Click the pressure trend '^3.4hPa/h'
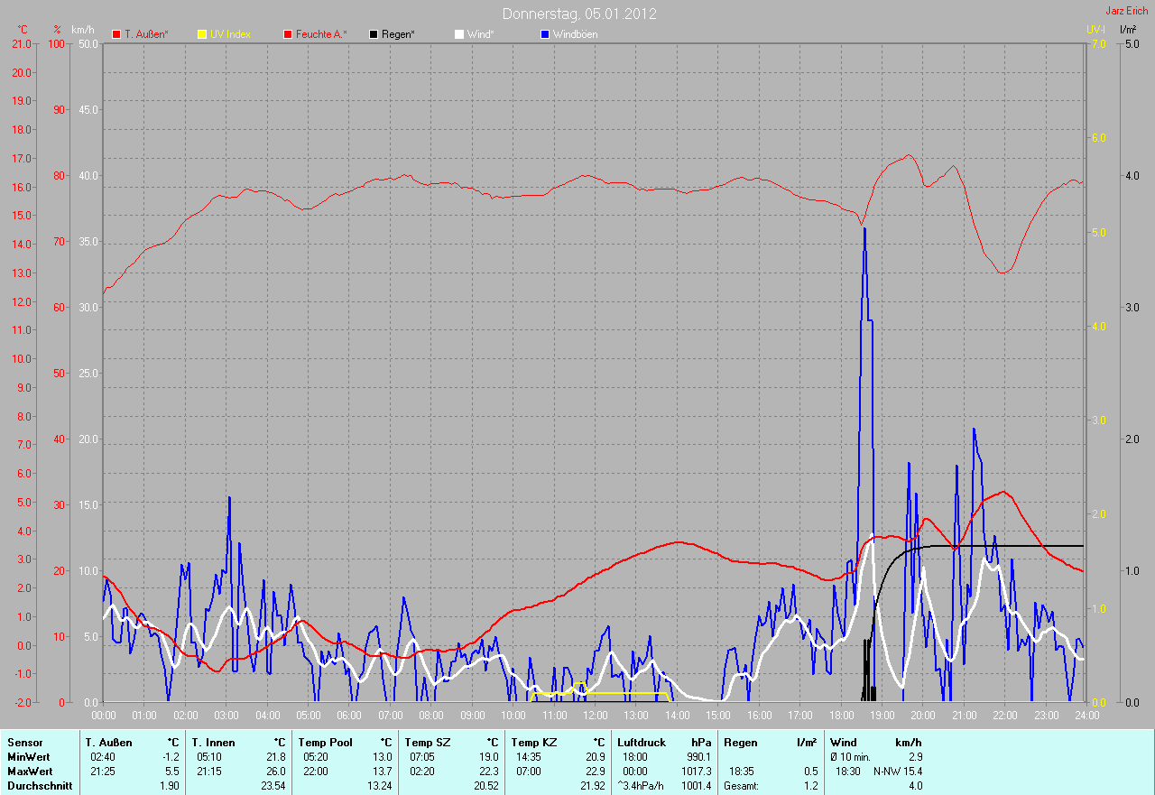The width and height of the screenshot is (1155, 795). (x=642, y=786)
